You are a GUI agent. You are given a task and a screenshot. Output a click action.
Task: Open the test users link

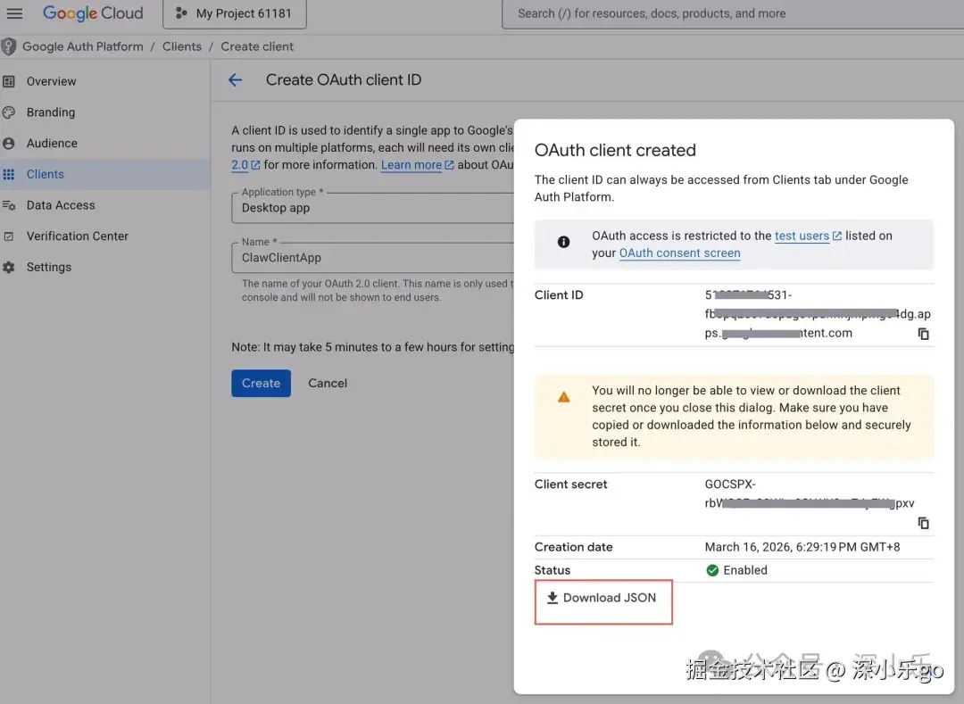[808, 236]
